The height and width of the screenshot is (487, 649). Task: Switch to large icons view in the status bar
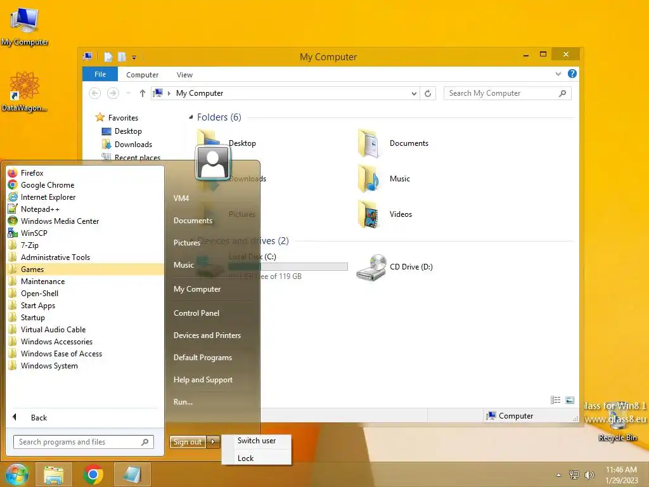(570, 399)
